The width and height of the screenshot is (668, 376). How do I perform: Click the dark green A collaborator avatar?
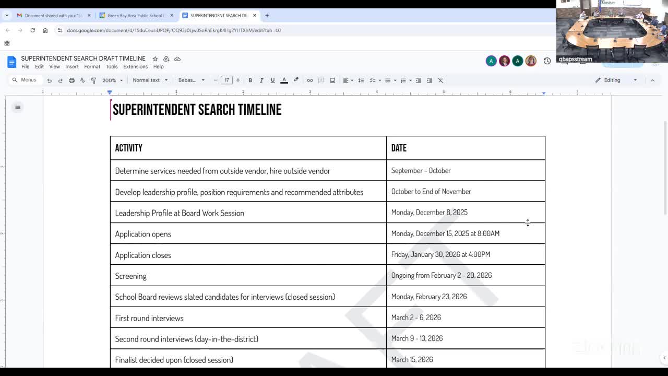tap(517, 61)
